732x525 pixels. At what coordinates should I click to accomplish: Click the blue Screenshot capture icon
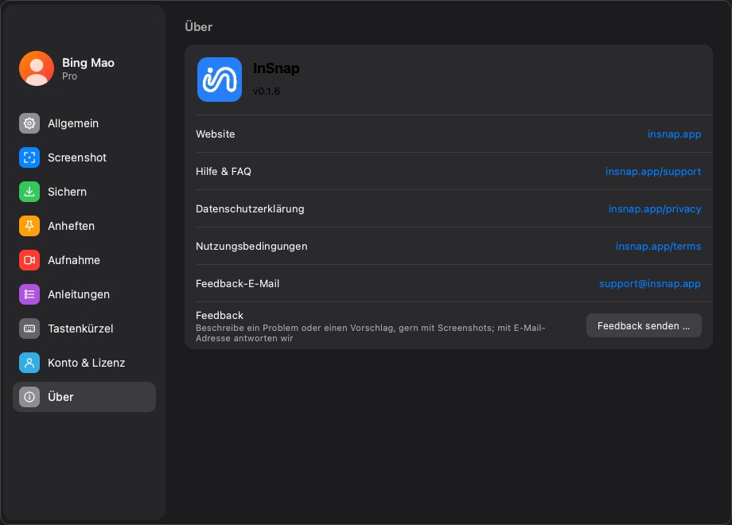coord(29,157)
